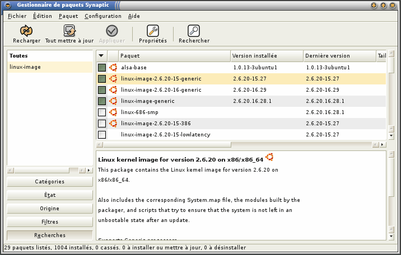Click the Rechercher magnifier icon
This screenshot has width=401, height=255.
pos(194,31)
